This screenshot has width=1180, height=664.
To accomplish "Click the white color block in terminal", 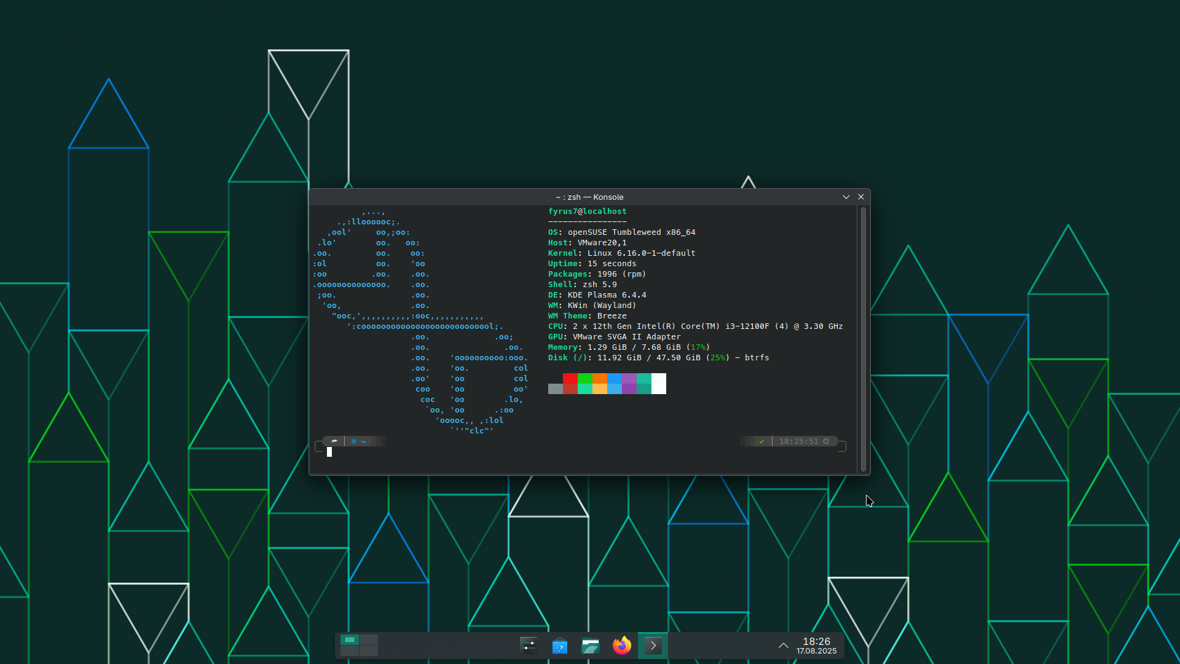I will (x=659, y=384).
